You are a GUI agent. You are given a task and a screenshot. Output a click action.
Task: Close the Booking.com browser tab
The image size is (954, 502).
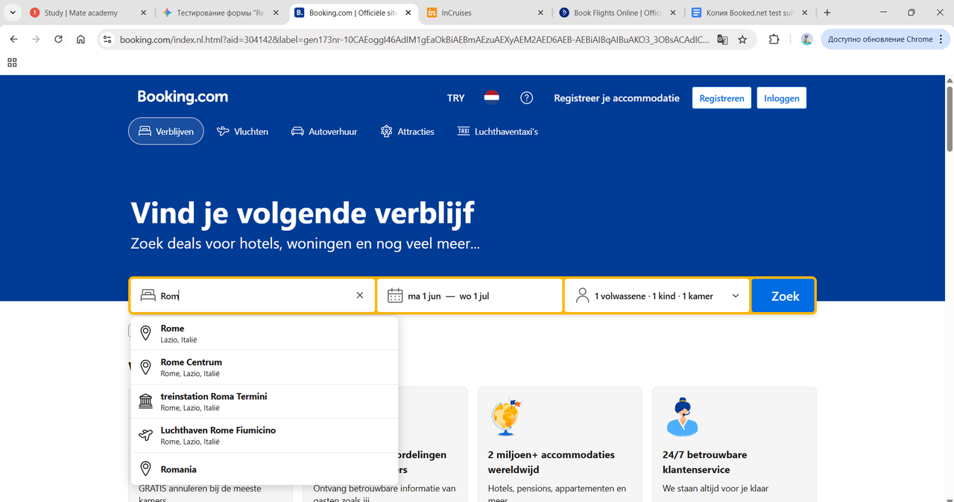tap(409, 13)
